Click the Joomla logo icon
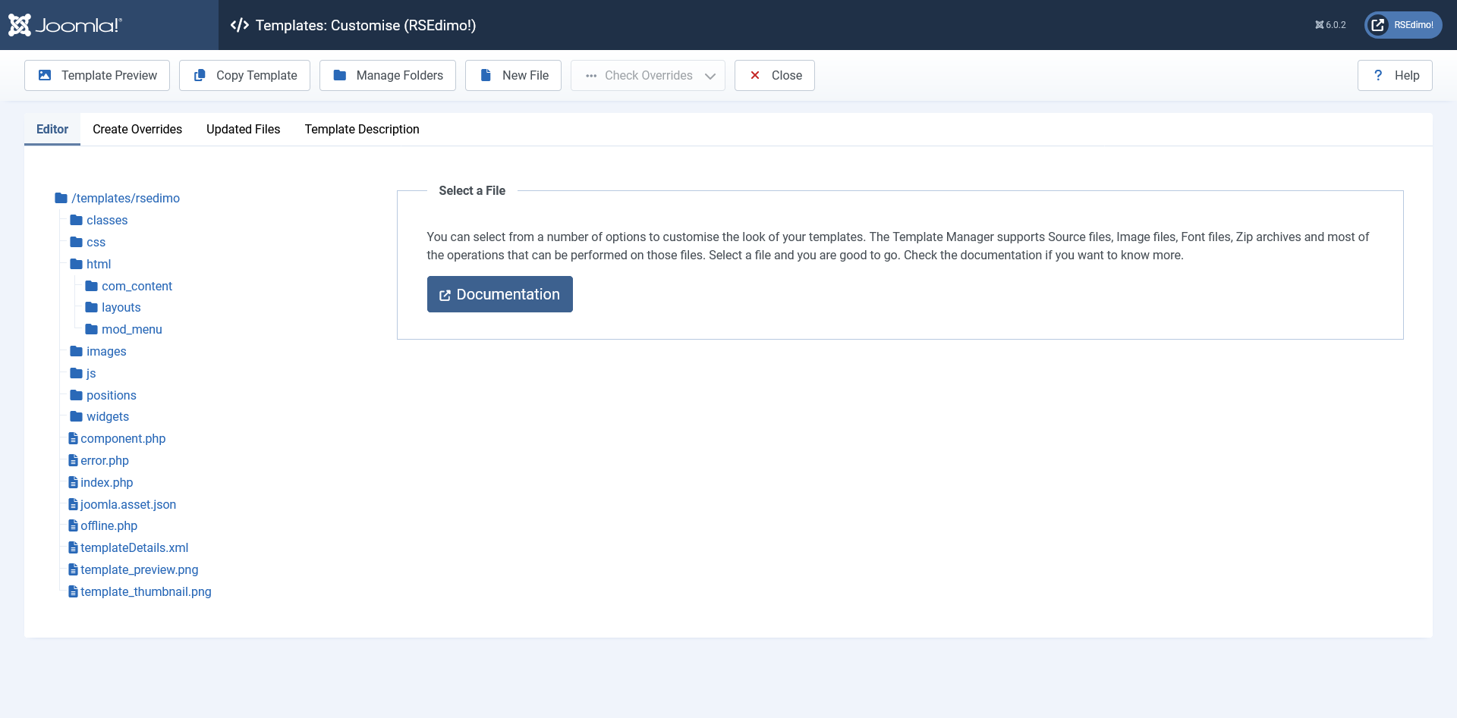The image size is (1457, 718). 20,25
